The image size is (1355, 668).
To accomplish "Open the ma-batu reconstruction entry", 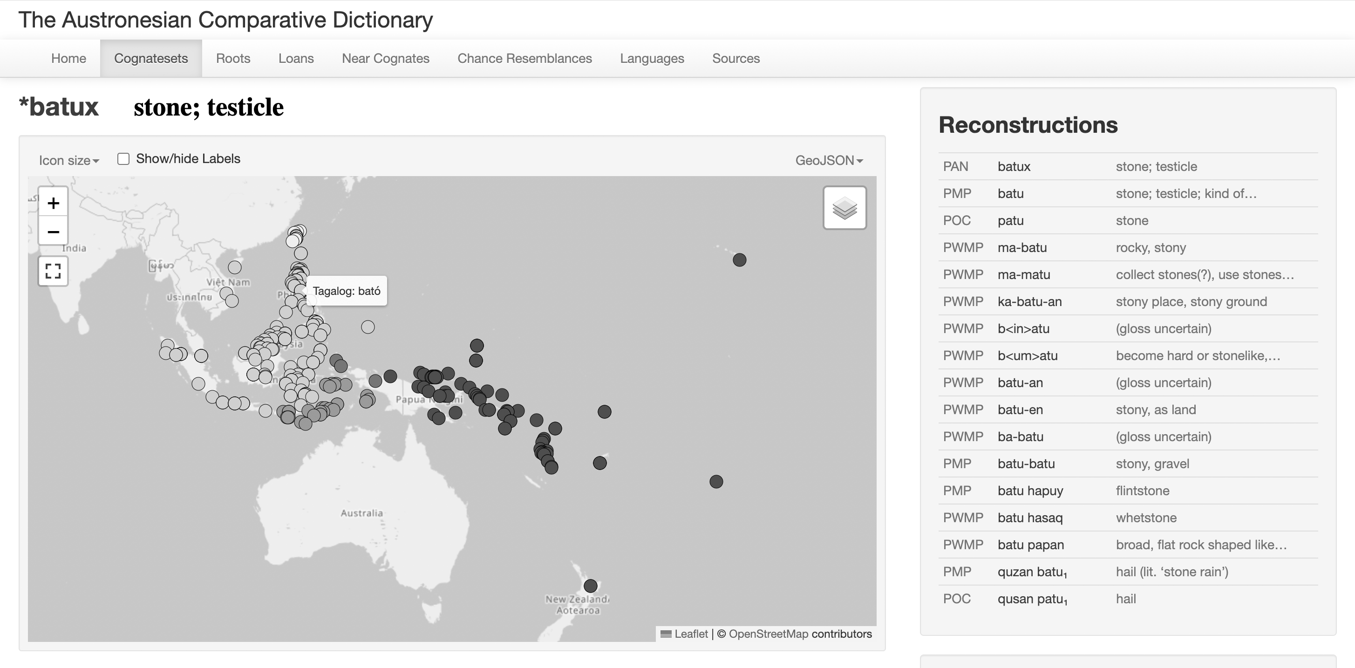I will point(1021,248).
